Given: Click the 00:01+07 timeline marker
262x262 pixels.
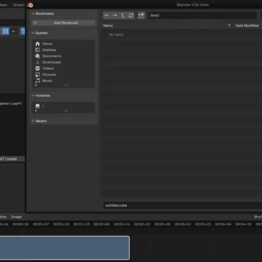Looking at the screenshot, I should tap(41, 224).
